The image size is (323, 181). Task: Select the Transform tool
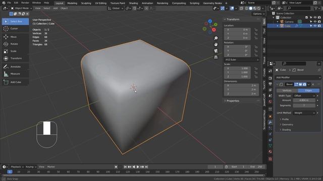coord(15,58)
